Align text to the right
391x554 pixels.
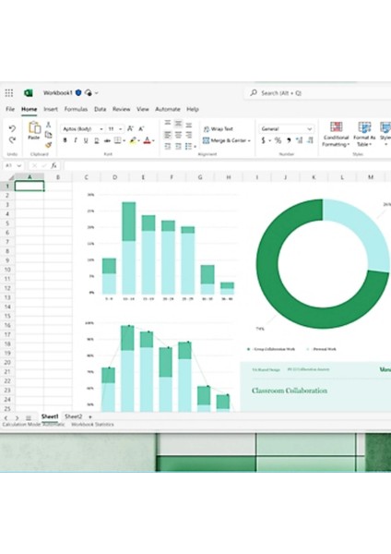[x=189, y=135]
